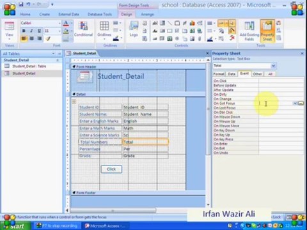Click the builder ellipsis for On Got Focus

[x=301, y=103]
